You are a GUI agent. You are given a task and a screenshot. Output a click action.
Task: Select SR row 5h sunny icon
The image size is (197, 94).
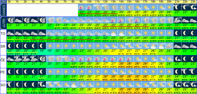pos(50,46)
